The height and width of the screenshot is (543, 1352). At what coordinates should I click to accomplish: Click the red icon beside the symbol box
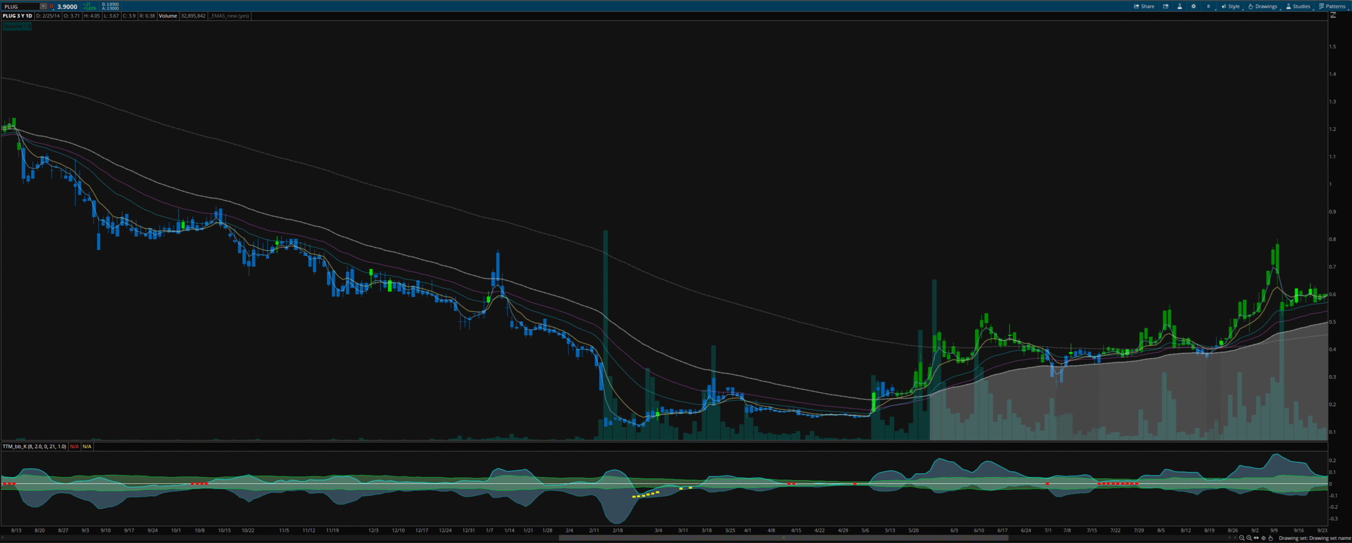pos(52,6)
